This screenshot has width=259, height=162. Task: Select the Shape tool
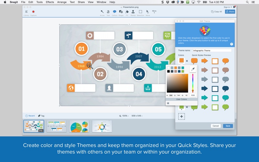121,12
